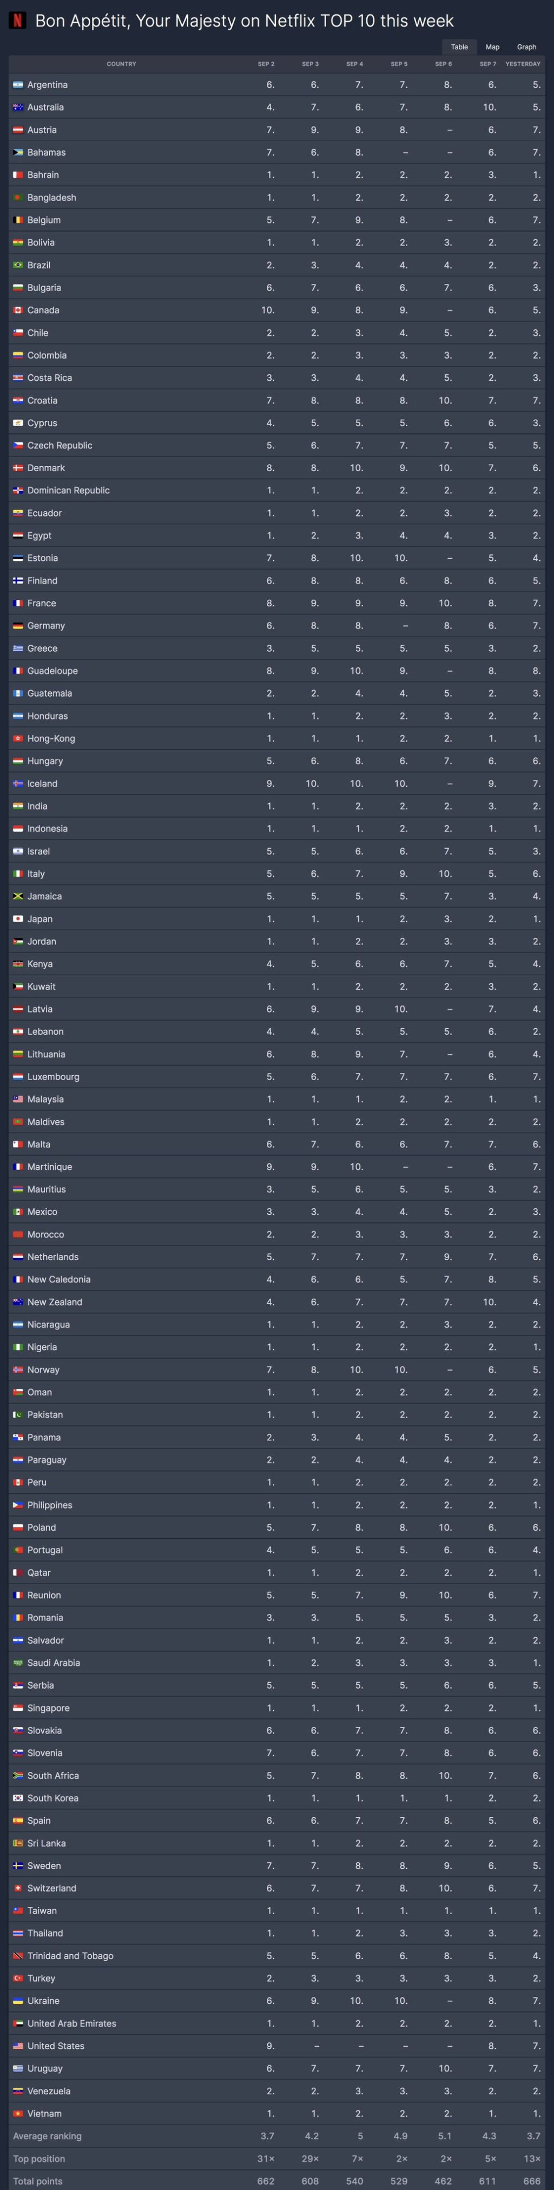Click the Brazil flag icon

pos(18,265)
